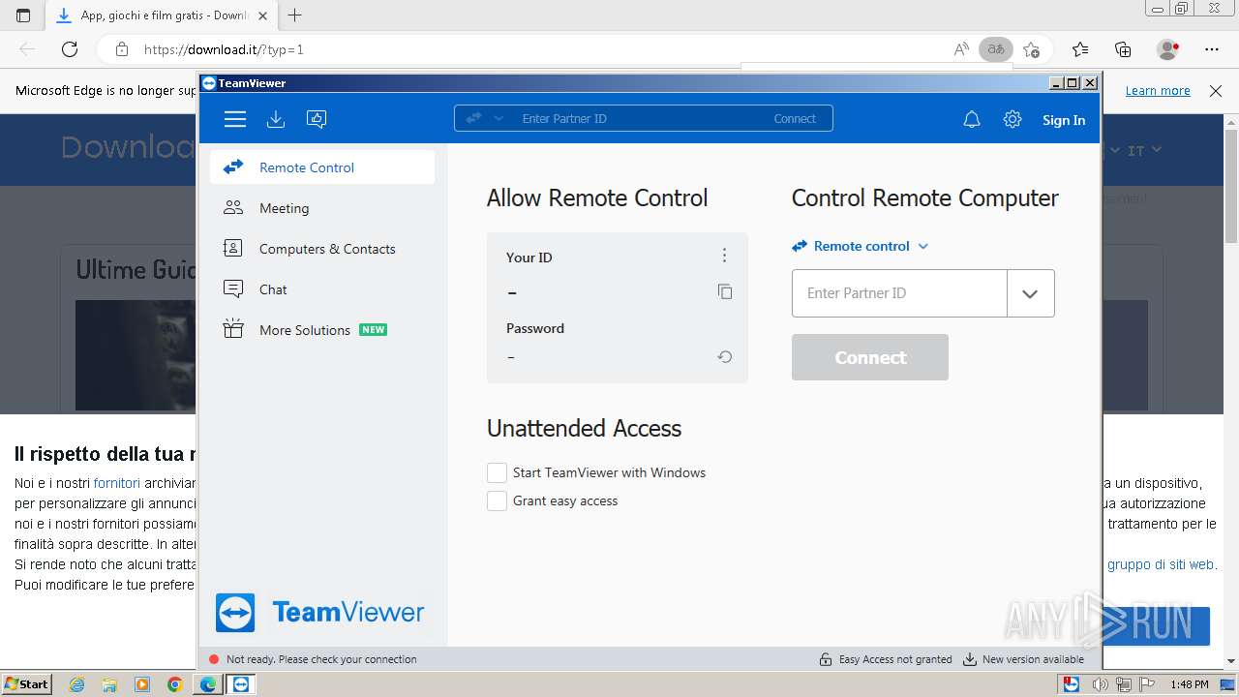
Task: Dismiss the Edge not supported banner
Action: pos(1216,91)
